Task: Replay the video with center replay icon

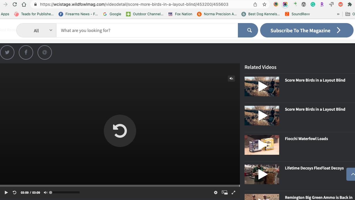Action: 120,131
